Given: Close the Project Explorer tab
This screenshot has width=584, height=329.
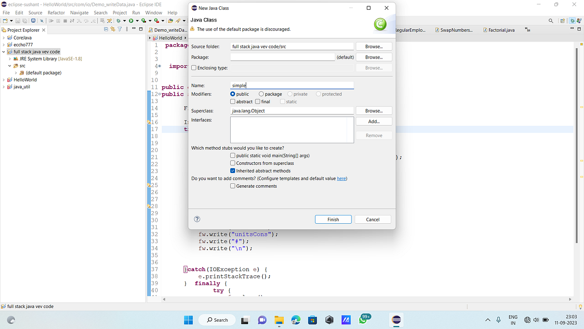Looking at the screenshot, I should (x=43, y=30).
